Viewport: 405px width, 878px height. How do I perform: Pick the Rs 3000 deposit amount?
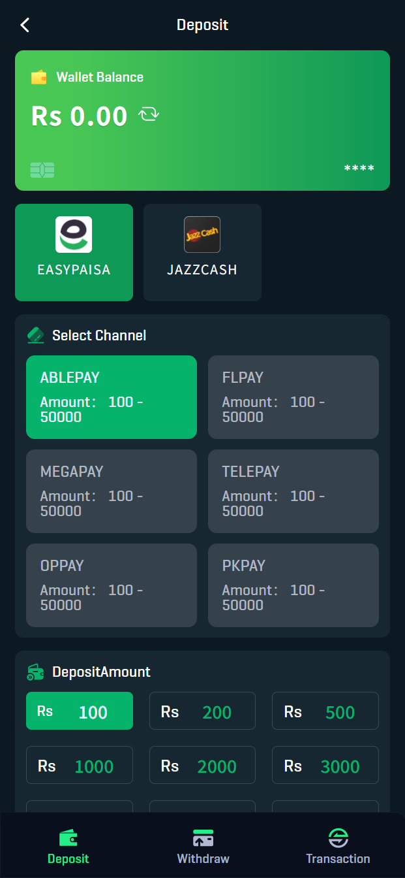coord(325,765)
